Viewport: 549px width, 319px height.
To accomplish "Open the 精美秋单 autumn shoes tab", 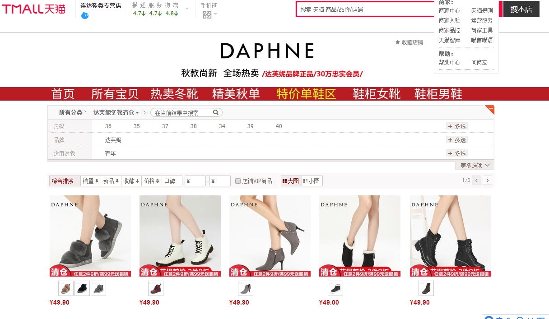I will coord(236,94).
